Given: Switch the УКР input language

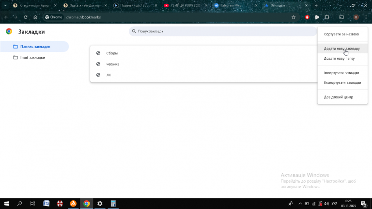Looking at the screenshot, I should pyautogui.click(x=335, y=204).
